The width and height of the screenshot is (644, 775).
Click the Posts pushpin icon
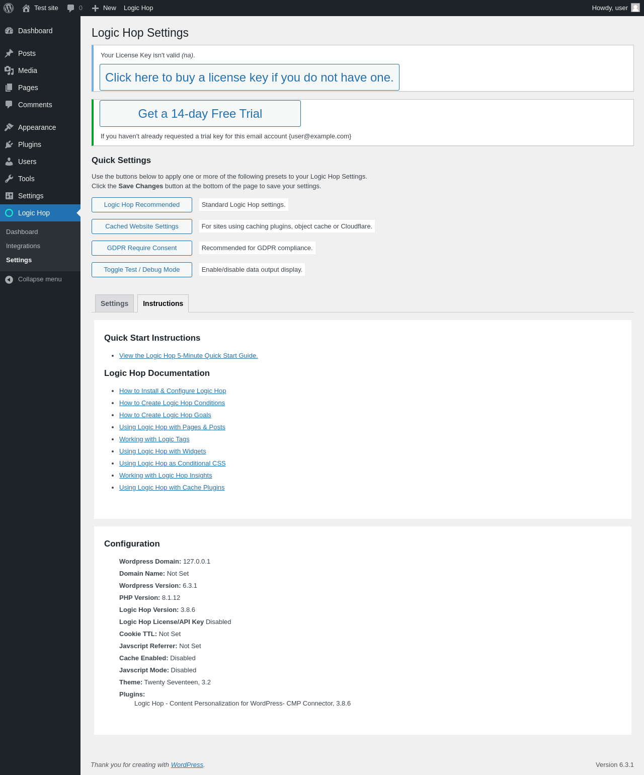tap(9, 53)
